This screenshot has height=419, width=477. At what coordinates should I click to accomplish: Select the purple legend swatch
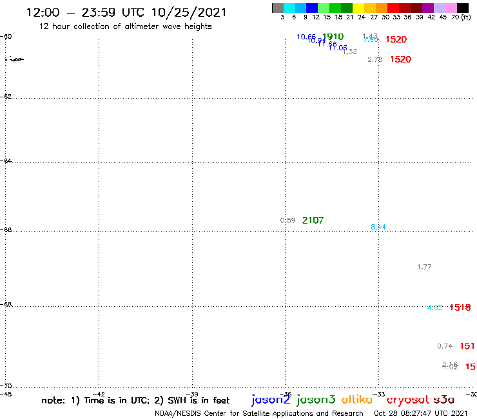tap(427, 8)
